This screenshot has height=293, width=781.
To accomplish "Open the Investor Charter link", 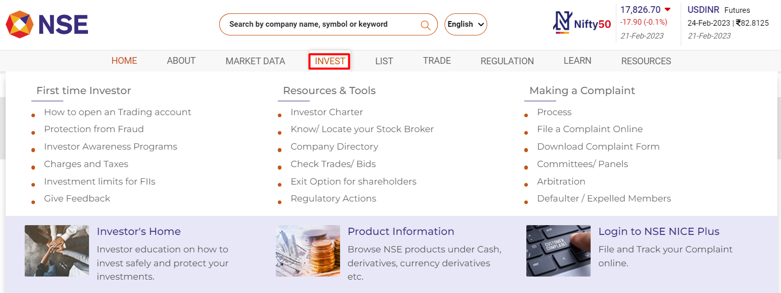I will point(327,112).
